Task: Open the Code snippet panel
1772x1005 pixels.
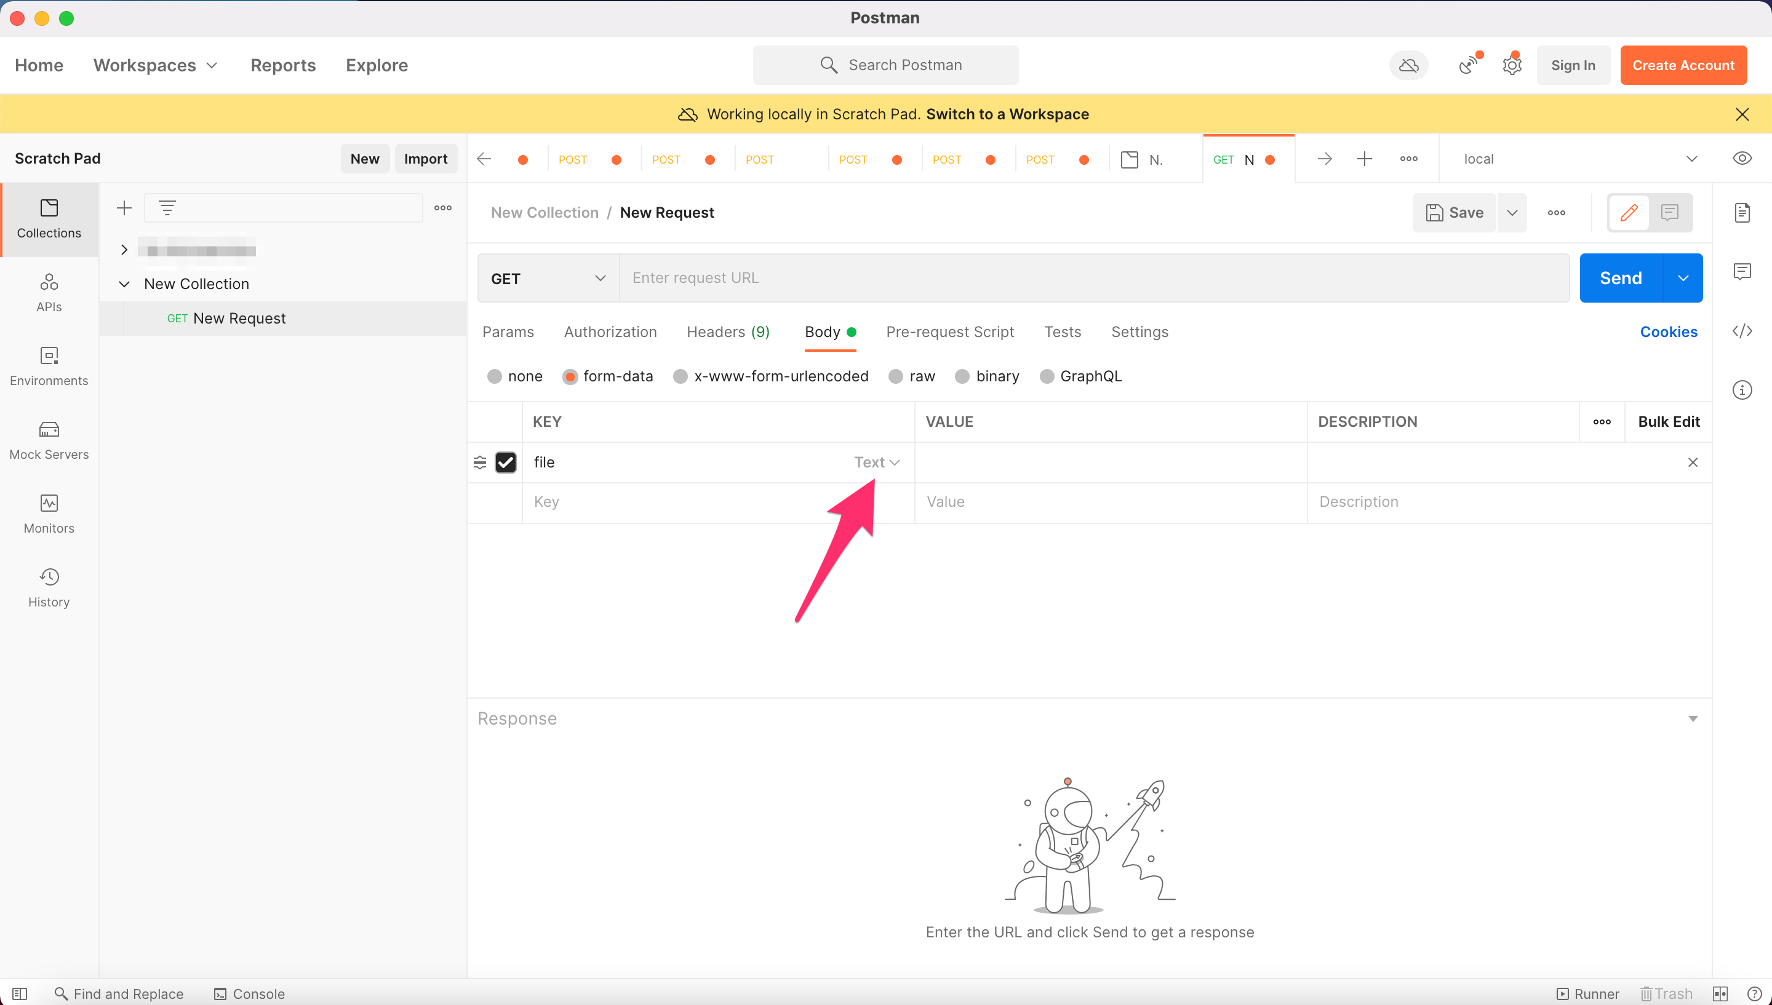Action: click(x=1742, y=332)
